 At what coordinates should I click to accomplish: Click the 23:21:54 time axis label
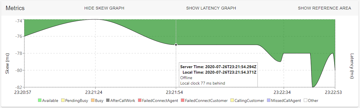176,92
